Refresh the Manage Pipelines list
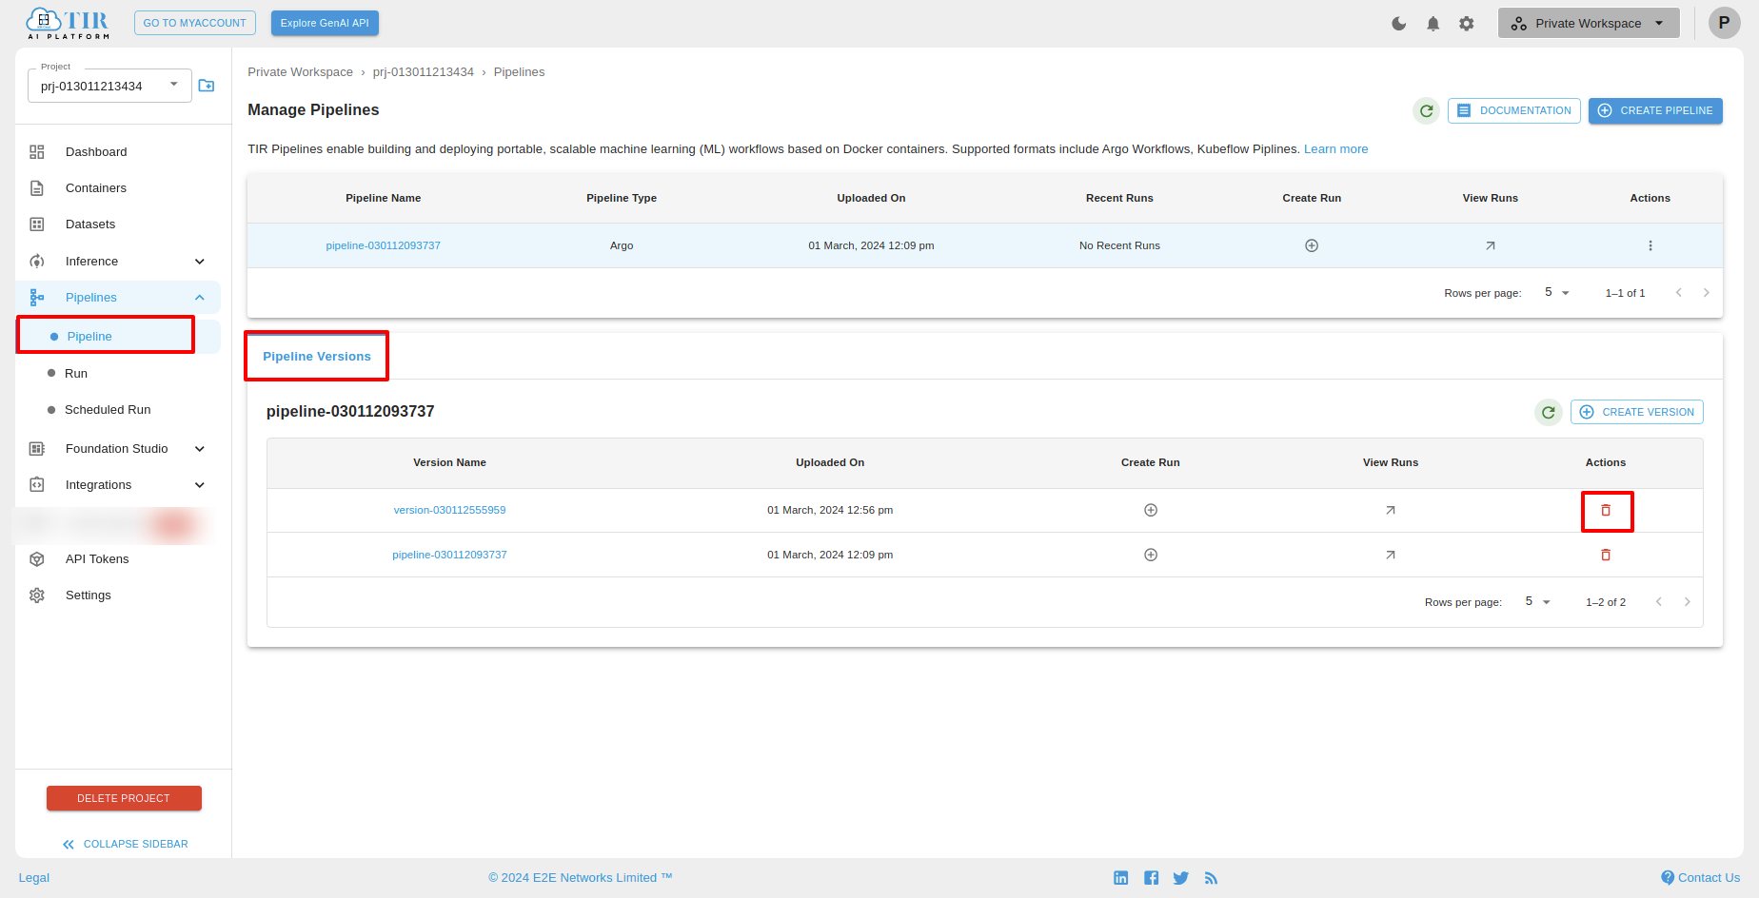This screenshot has height=898, width=1759. 1426,111
